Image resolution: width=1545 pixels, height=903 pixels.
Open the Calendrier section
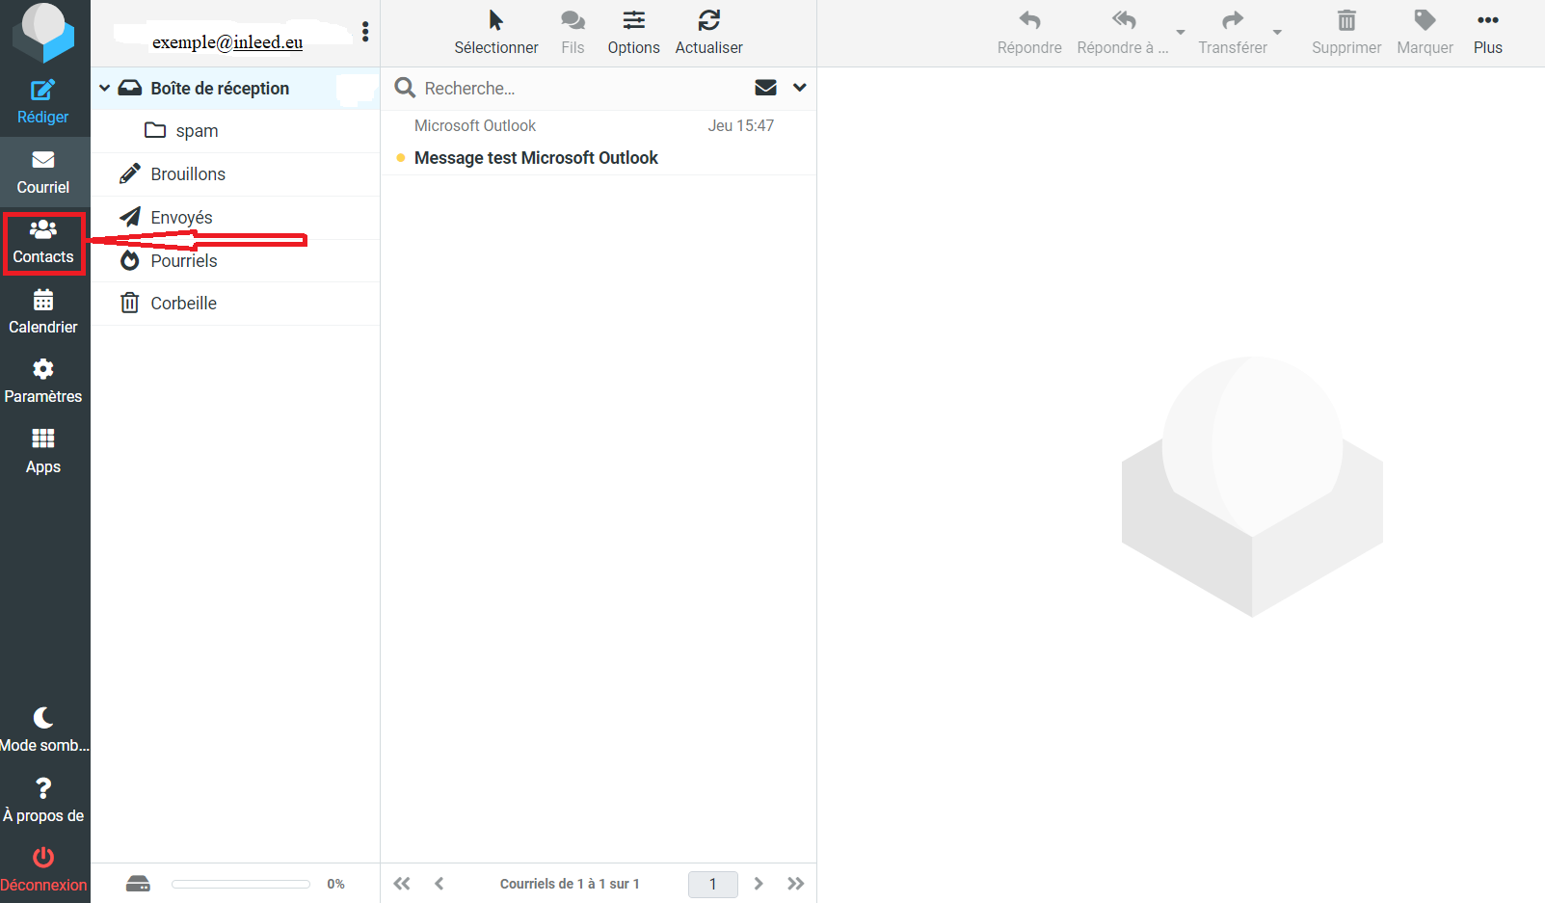pyautogui.click(x=43, y=312)
